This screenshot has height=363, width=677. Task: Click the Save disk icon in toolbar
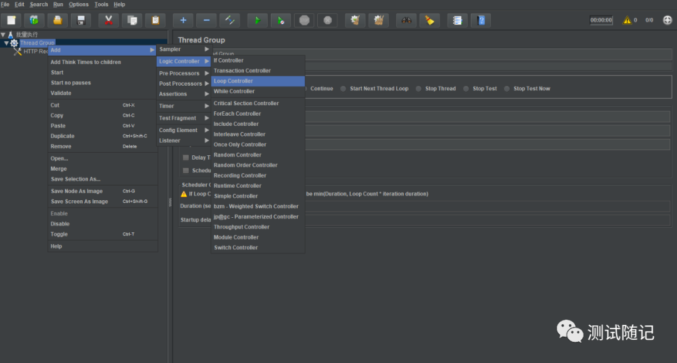[80, 20]
